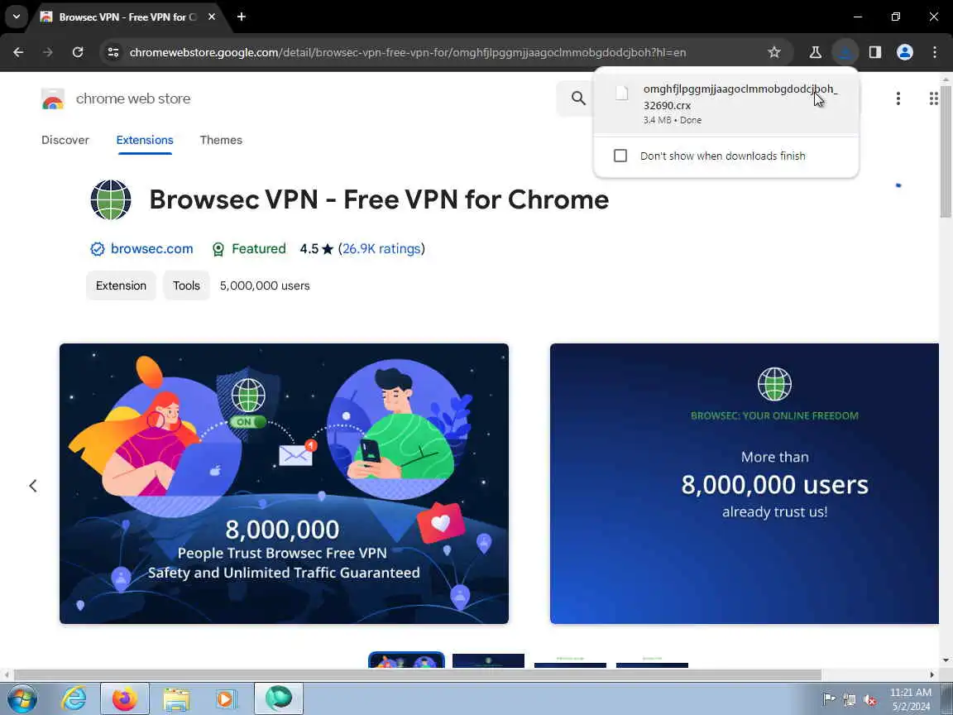Click the Extension category chip

[x=121, y=286]
